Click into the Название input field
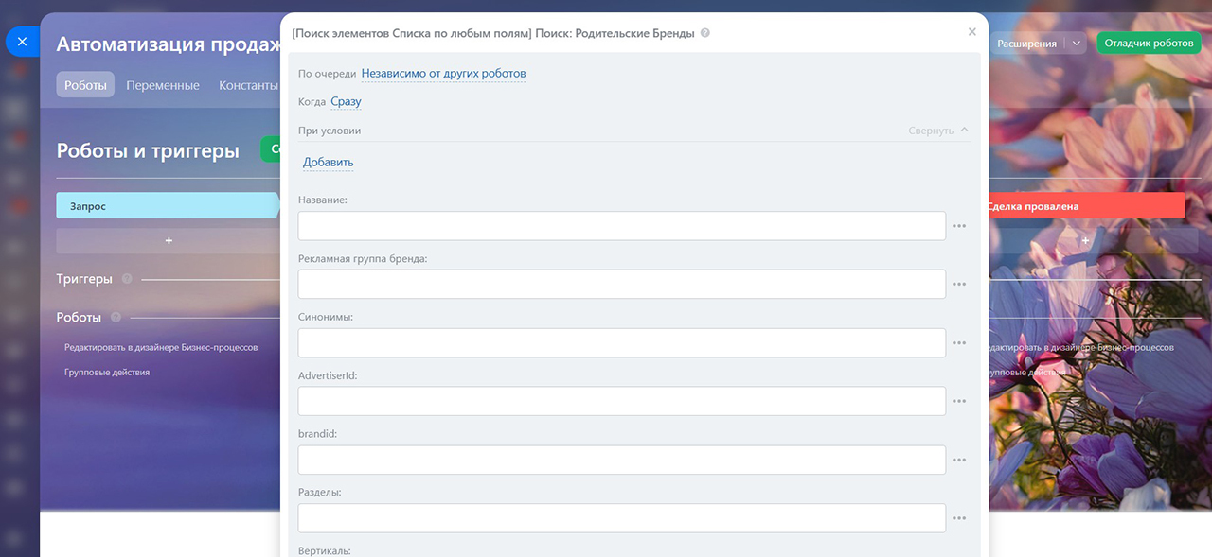 coord(622,226)
